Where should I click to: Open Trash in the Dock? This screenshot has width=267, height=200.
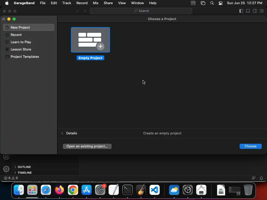[x=248, y=190]
